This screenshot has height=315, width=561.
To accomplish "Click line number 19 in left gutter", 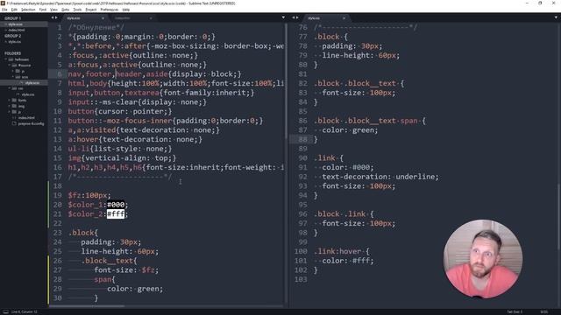I will (58, 195).
